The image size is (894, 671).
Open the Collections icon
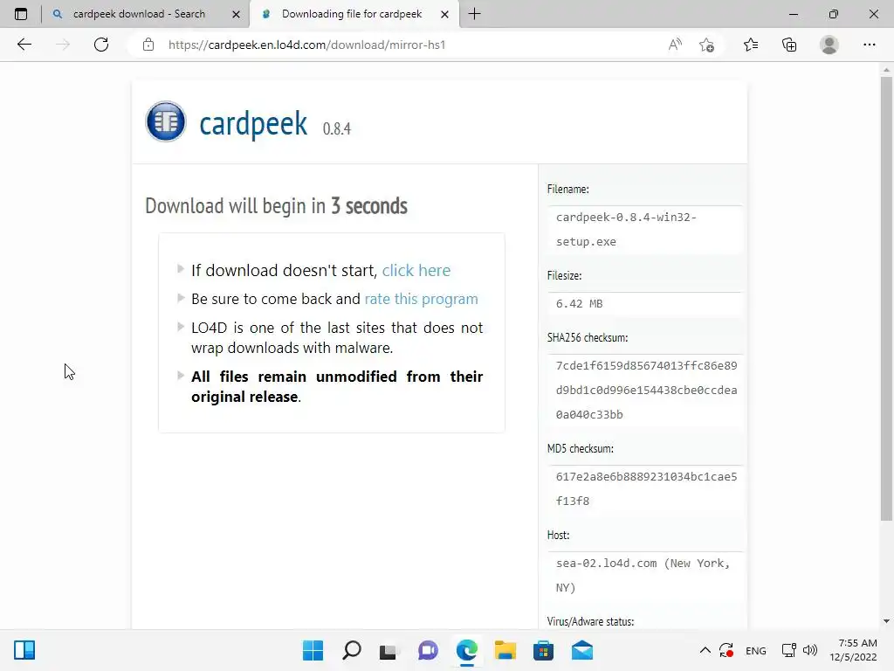[x=789, y=45]
